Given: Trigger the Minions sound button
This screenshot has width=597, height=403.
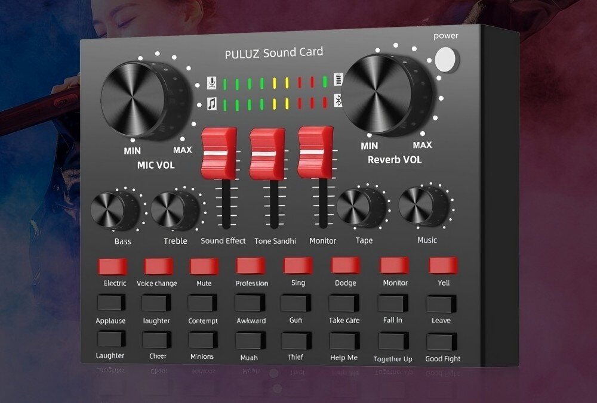Looking at the screenshot, I should [202, 340].
